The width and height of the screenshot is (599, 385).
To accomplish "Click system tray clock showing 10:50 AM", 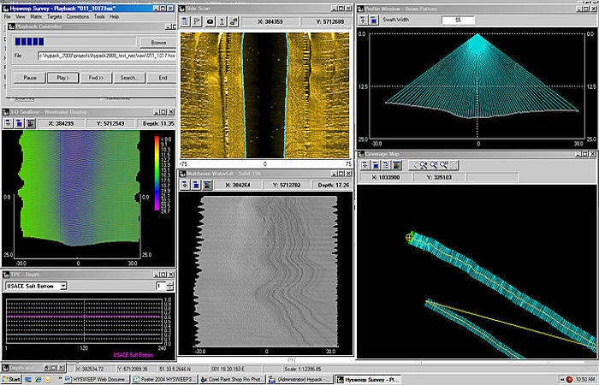I will click(584, 380).
